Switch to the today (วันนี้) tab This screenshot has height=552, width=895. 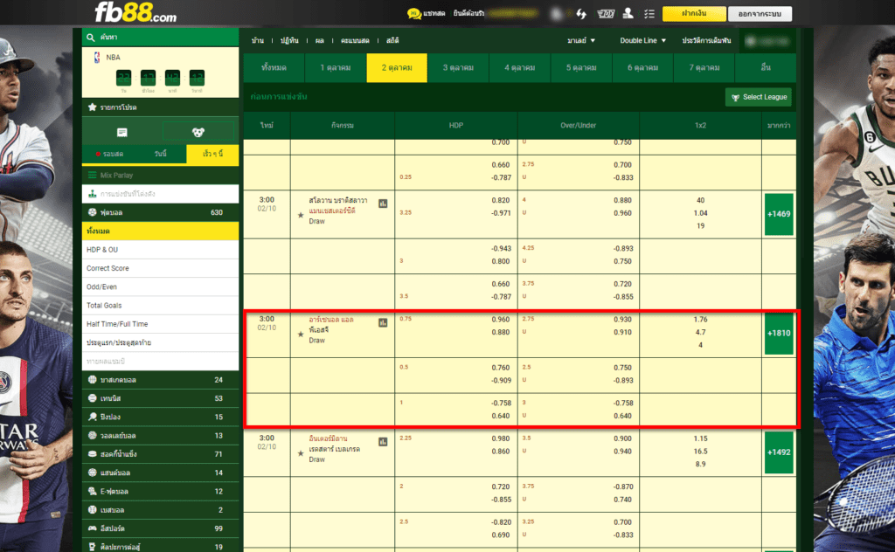161,154
